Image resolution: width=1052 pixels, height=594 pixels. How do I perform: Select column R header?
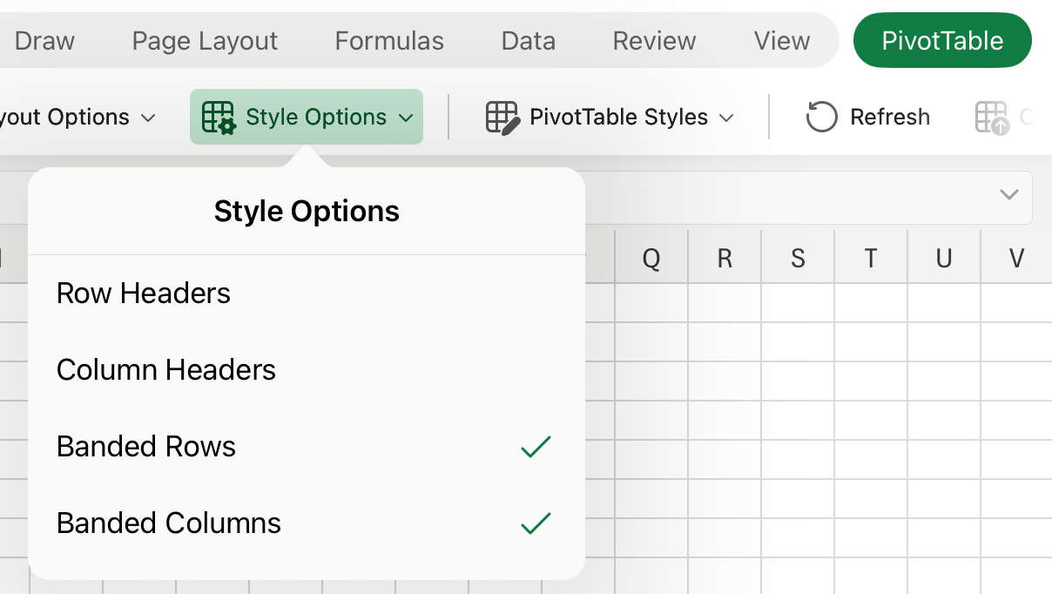pos(725,257)
